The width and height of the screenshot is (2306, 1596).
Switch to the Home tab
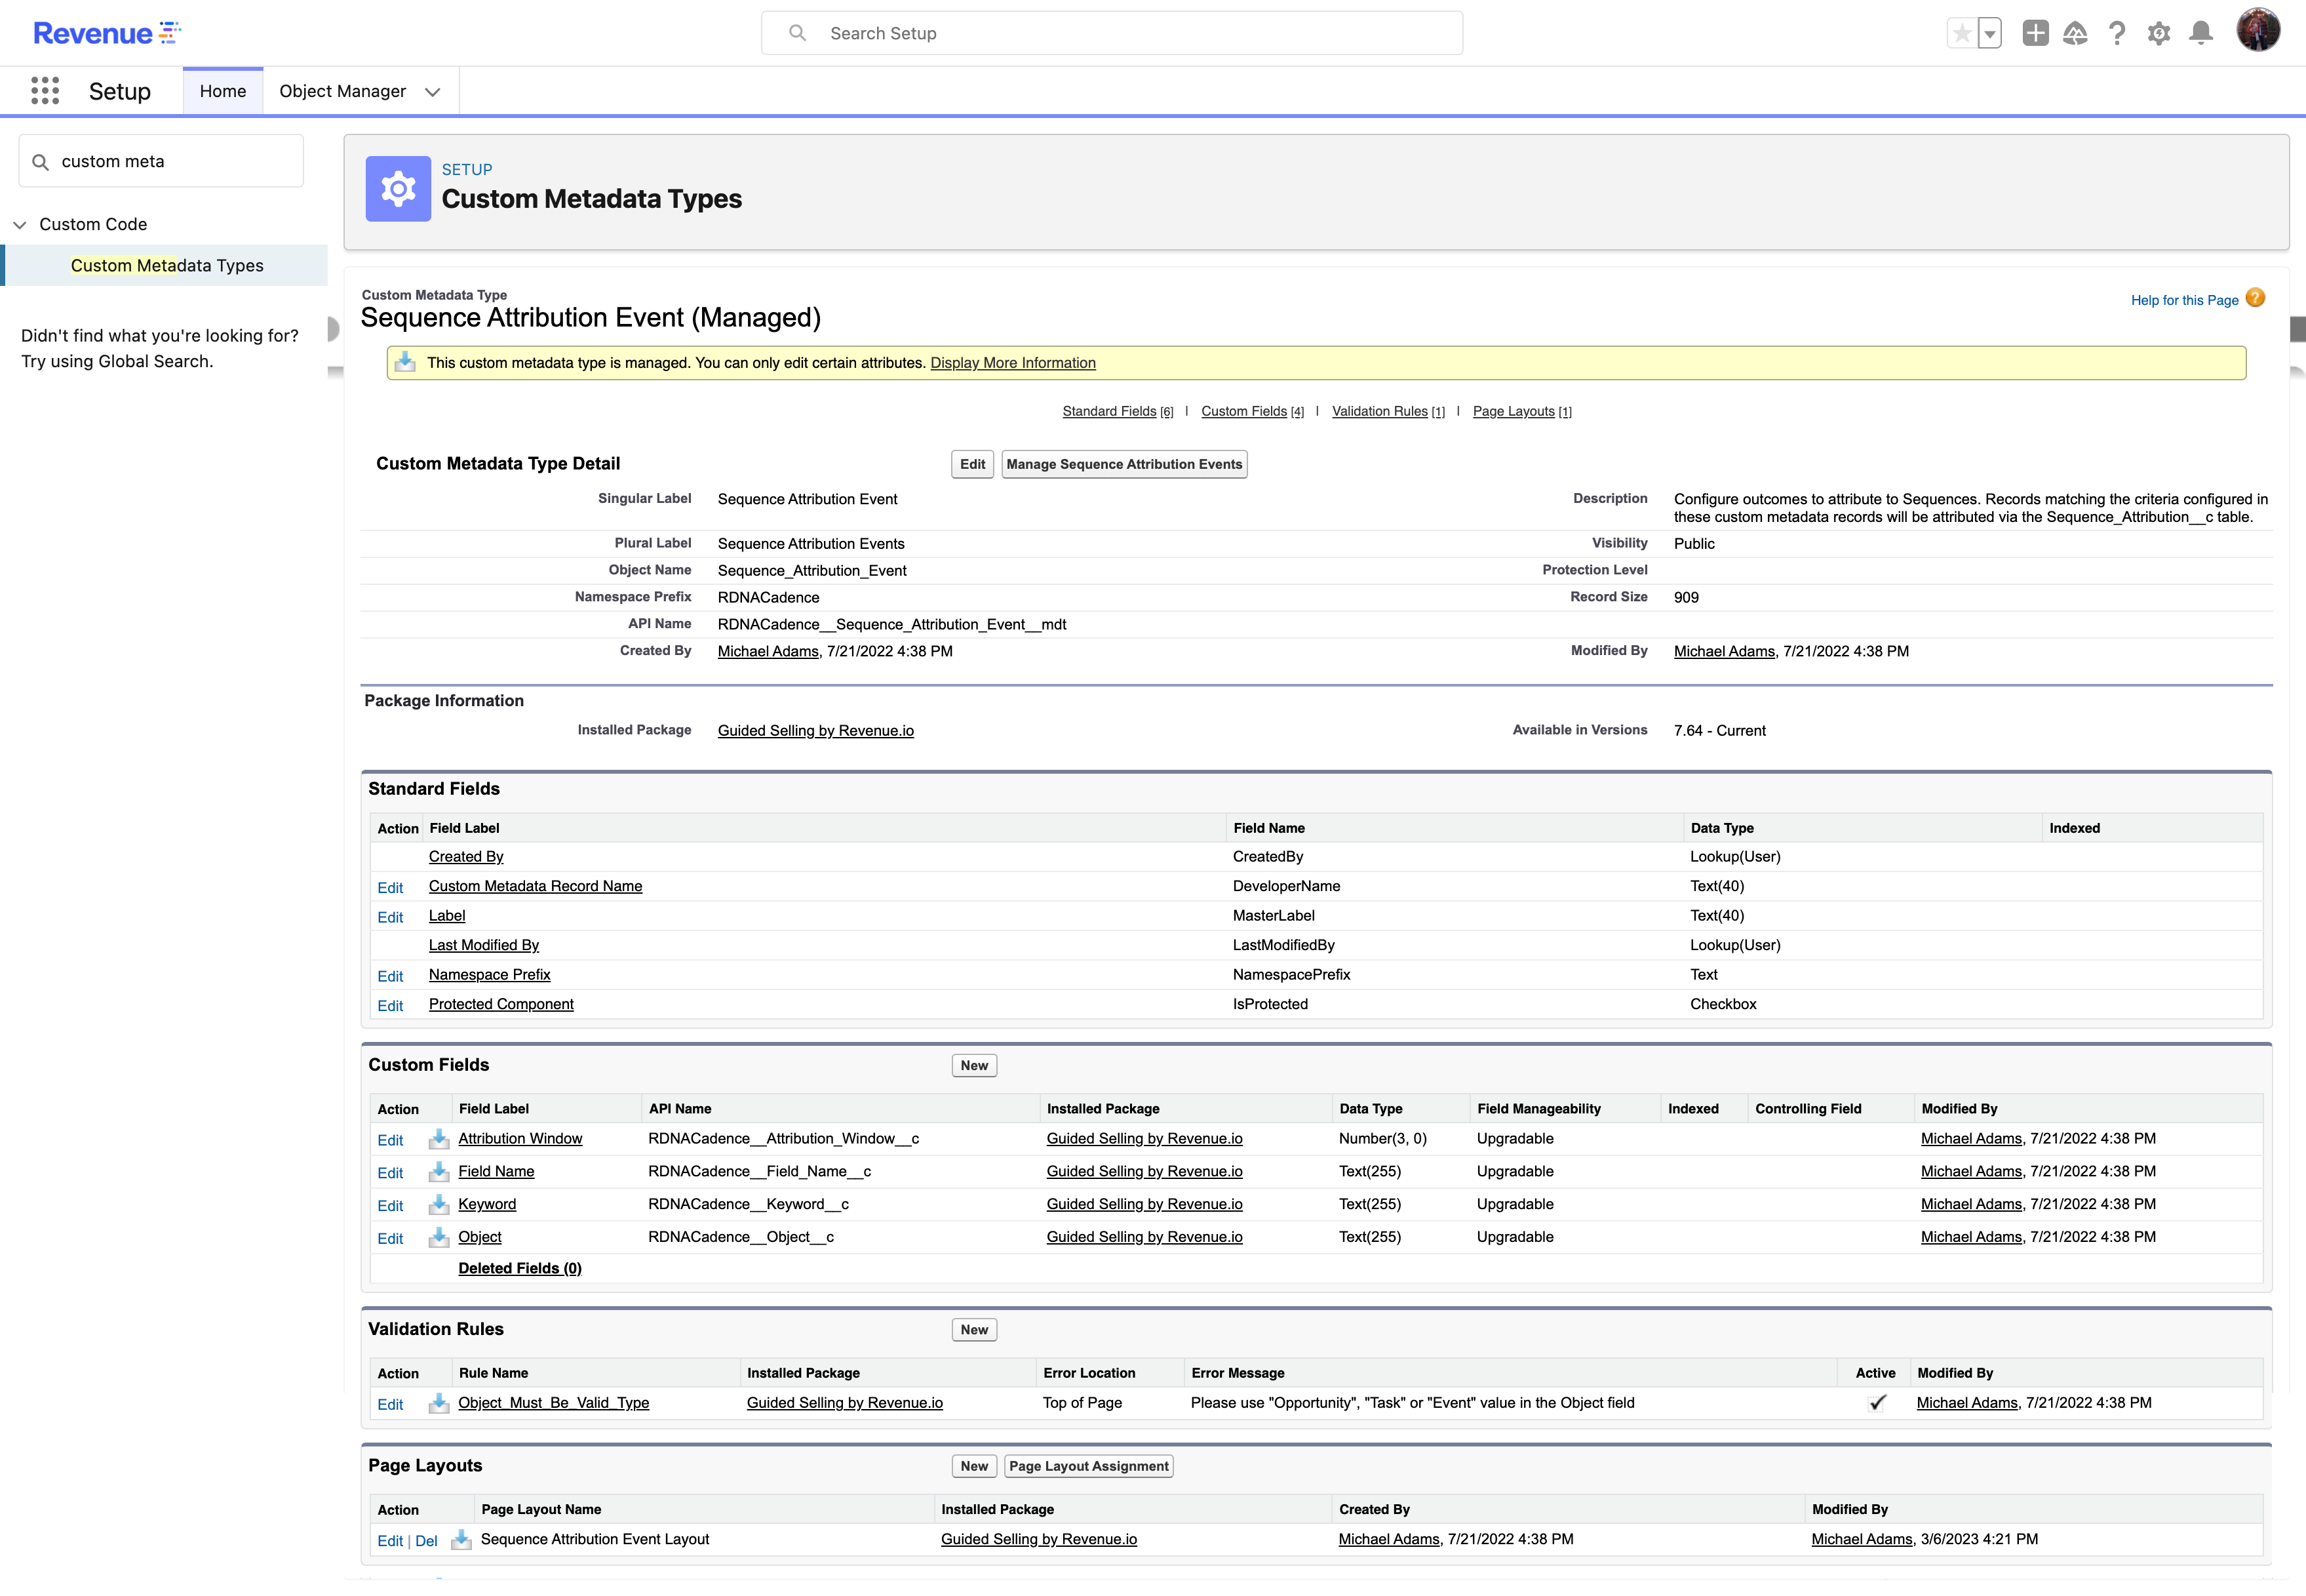pos(222,90)
